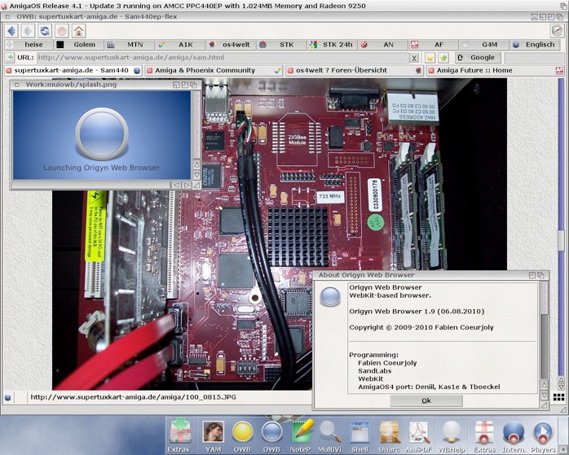Go to Home via the house icon
This screenshot has width=569, height=455.
click(78, 31)
